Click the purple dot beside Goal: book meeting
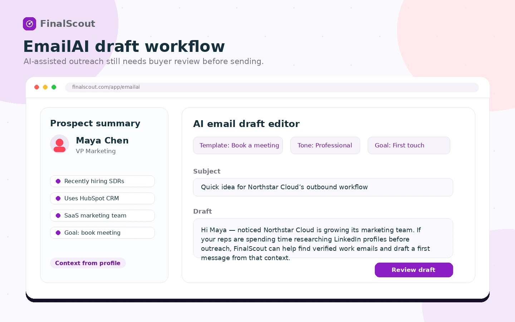 click(58, 233)
